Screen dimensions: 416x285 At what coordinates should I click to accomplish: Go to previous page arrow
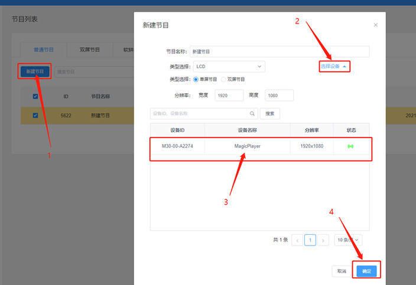(x=297, y=240)
